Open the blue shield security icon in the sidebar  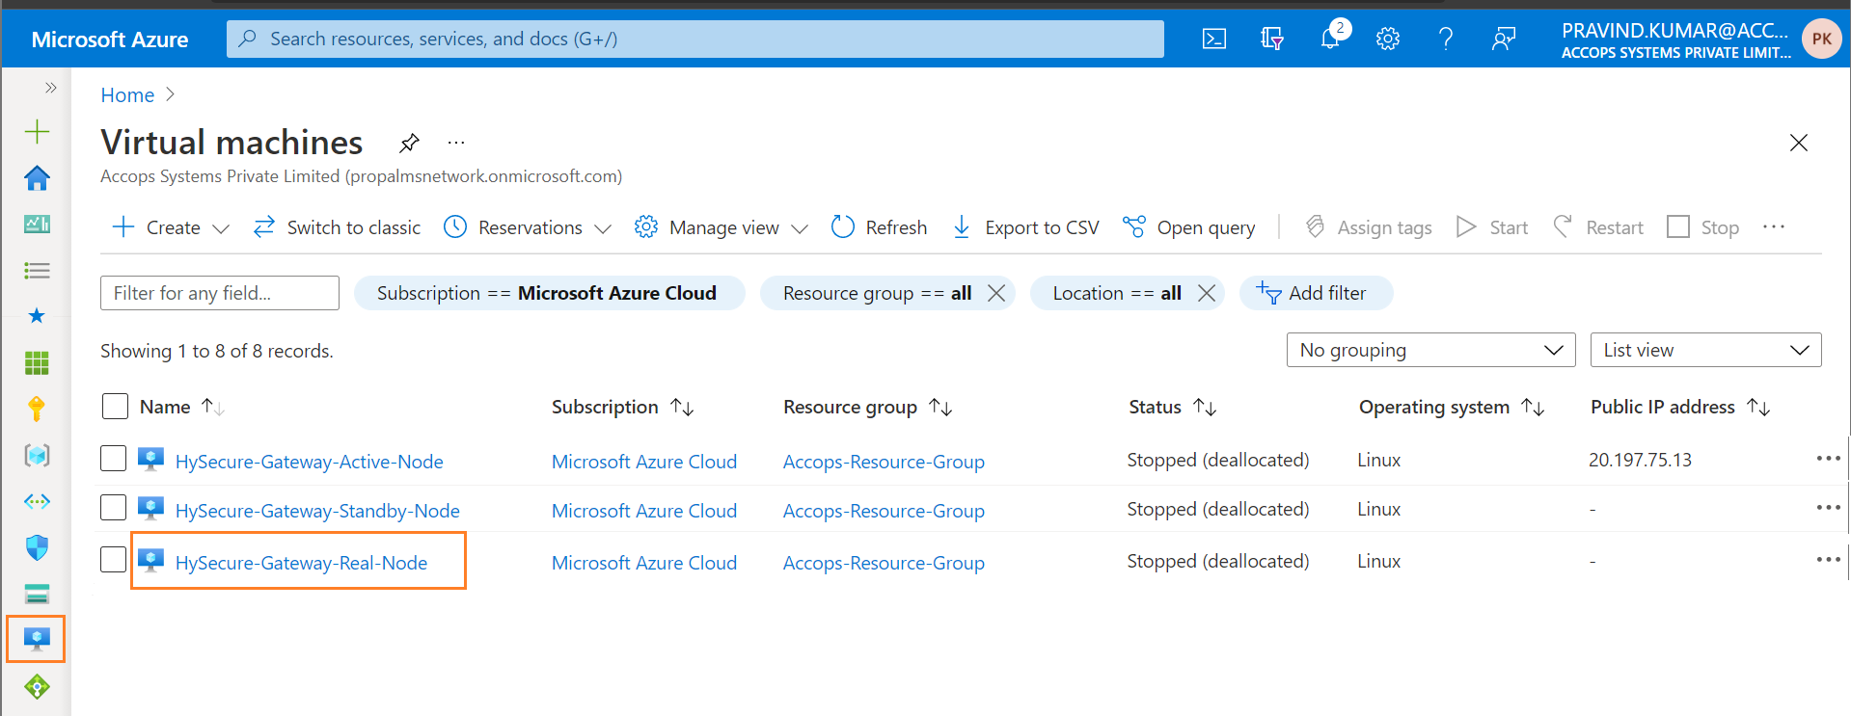point(37,547)
